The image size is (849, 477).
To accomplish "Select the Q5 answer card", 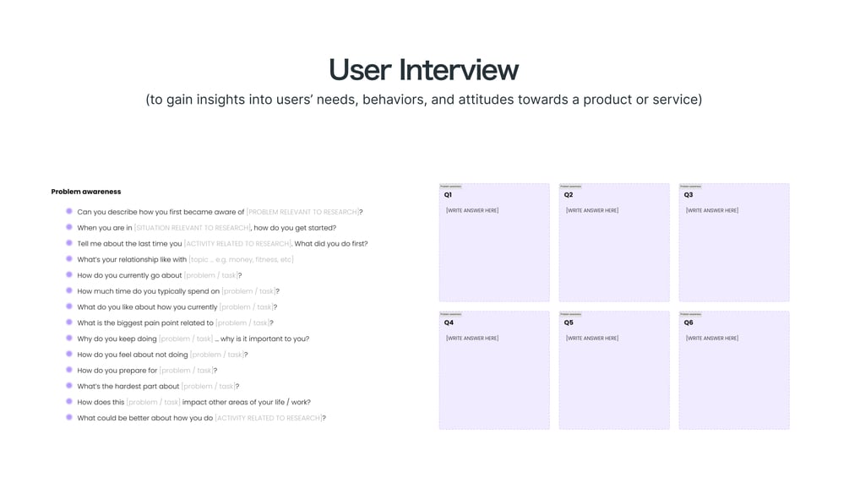I will point(614,371).
